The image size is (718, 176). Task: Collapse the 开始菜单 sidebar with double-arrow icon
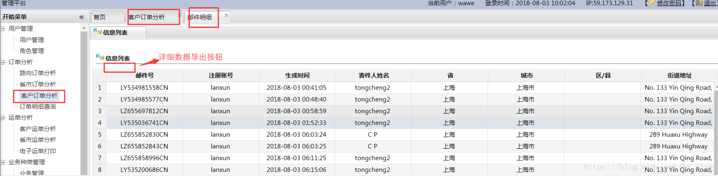click(82, 17)
